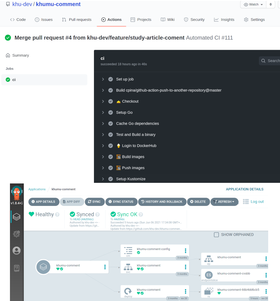The width and height of the screenshot is (280, 301).
Task: Expand the Push images step
Action: click(x=103, y=168)
